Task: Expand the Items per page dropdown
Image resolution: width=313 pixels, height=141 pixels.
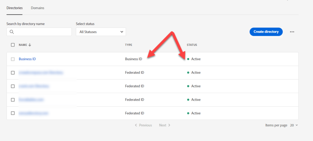Action: (293, 125)
